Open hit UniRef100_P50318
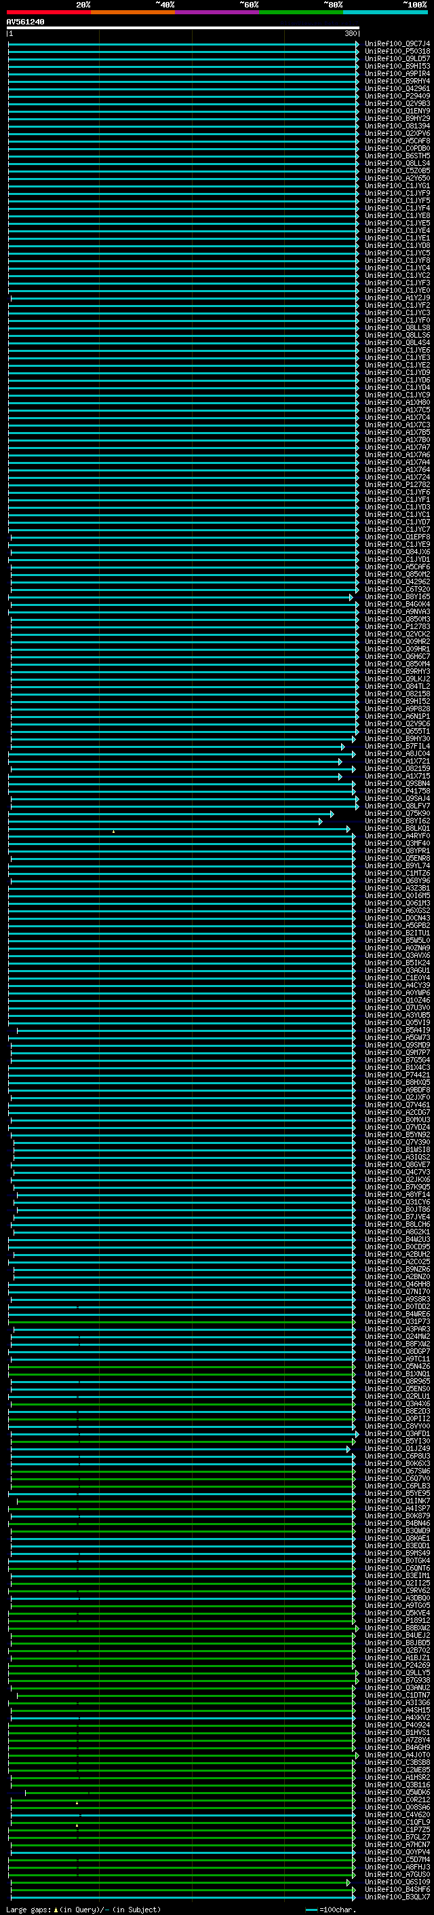The image size is (434, 1915). point(397,52)
